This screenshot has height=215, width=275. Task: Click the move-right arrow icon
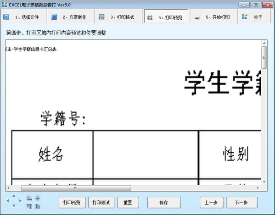[20, 201]
